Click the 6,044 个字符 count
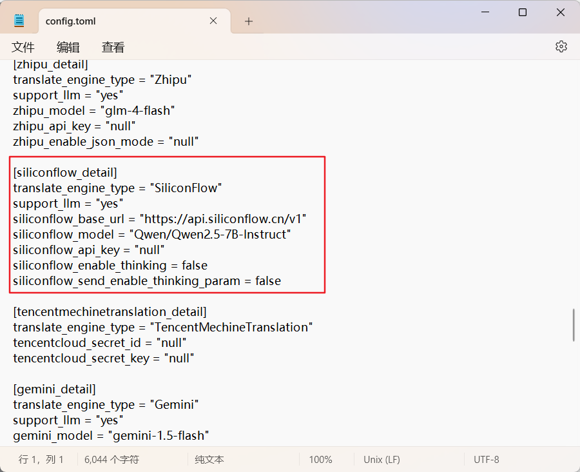580x472 pixels. (111, 459)
